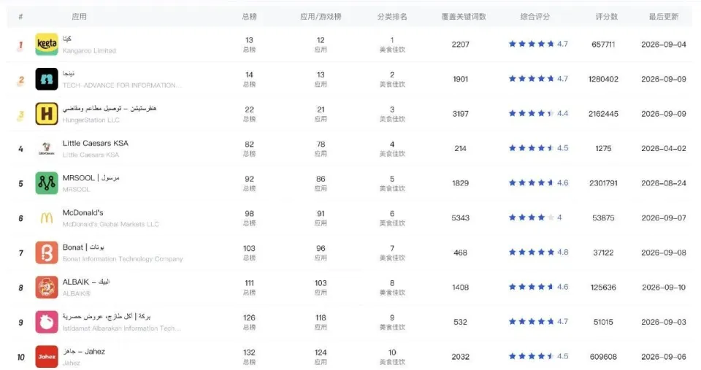Viewport: 701px width, 370px height.
Task: Click update date 2026-04-02
Action: click(x=664, y=148)
